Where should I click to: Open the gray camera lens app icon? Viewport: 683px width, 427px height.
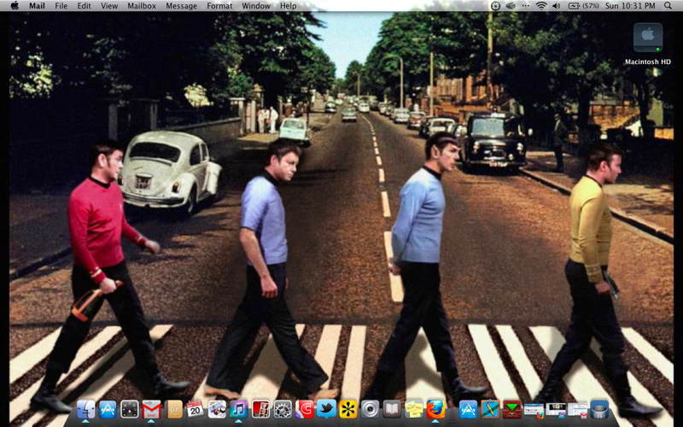coord(370,410)
